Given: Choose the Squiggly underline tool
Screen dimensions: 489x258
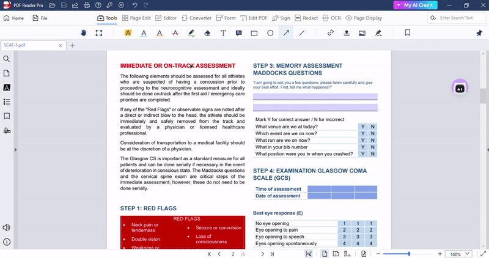Looking at the screenshot, I should [x=160, y=33].
